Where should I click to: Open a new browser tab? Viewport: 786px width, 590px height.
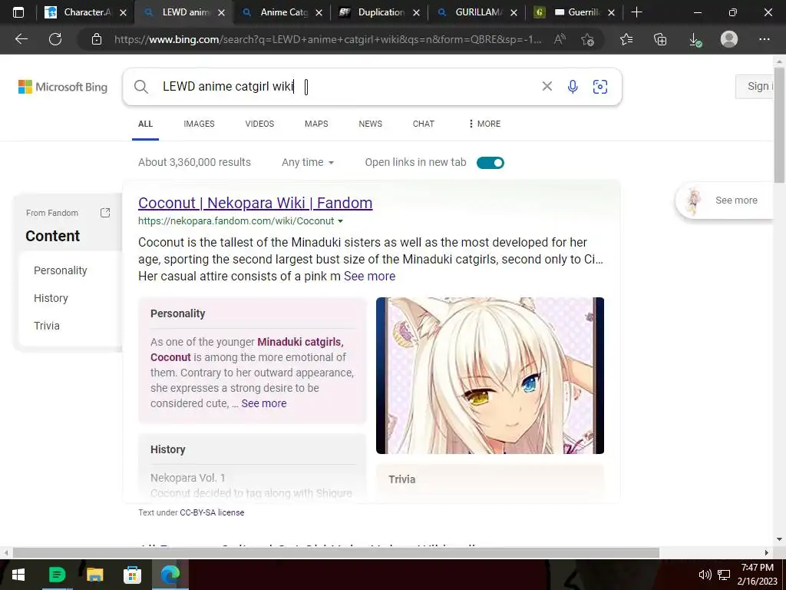click(636, 12)
